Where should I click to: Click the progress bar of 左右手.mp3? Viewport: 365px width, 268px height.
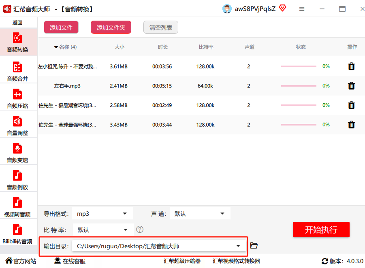pyautogui.click(x=299, y=86)
